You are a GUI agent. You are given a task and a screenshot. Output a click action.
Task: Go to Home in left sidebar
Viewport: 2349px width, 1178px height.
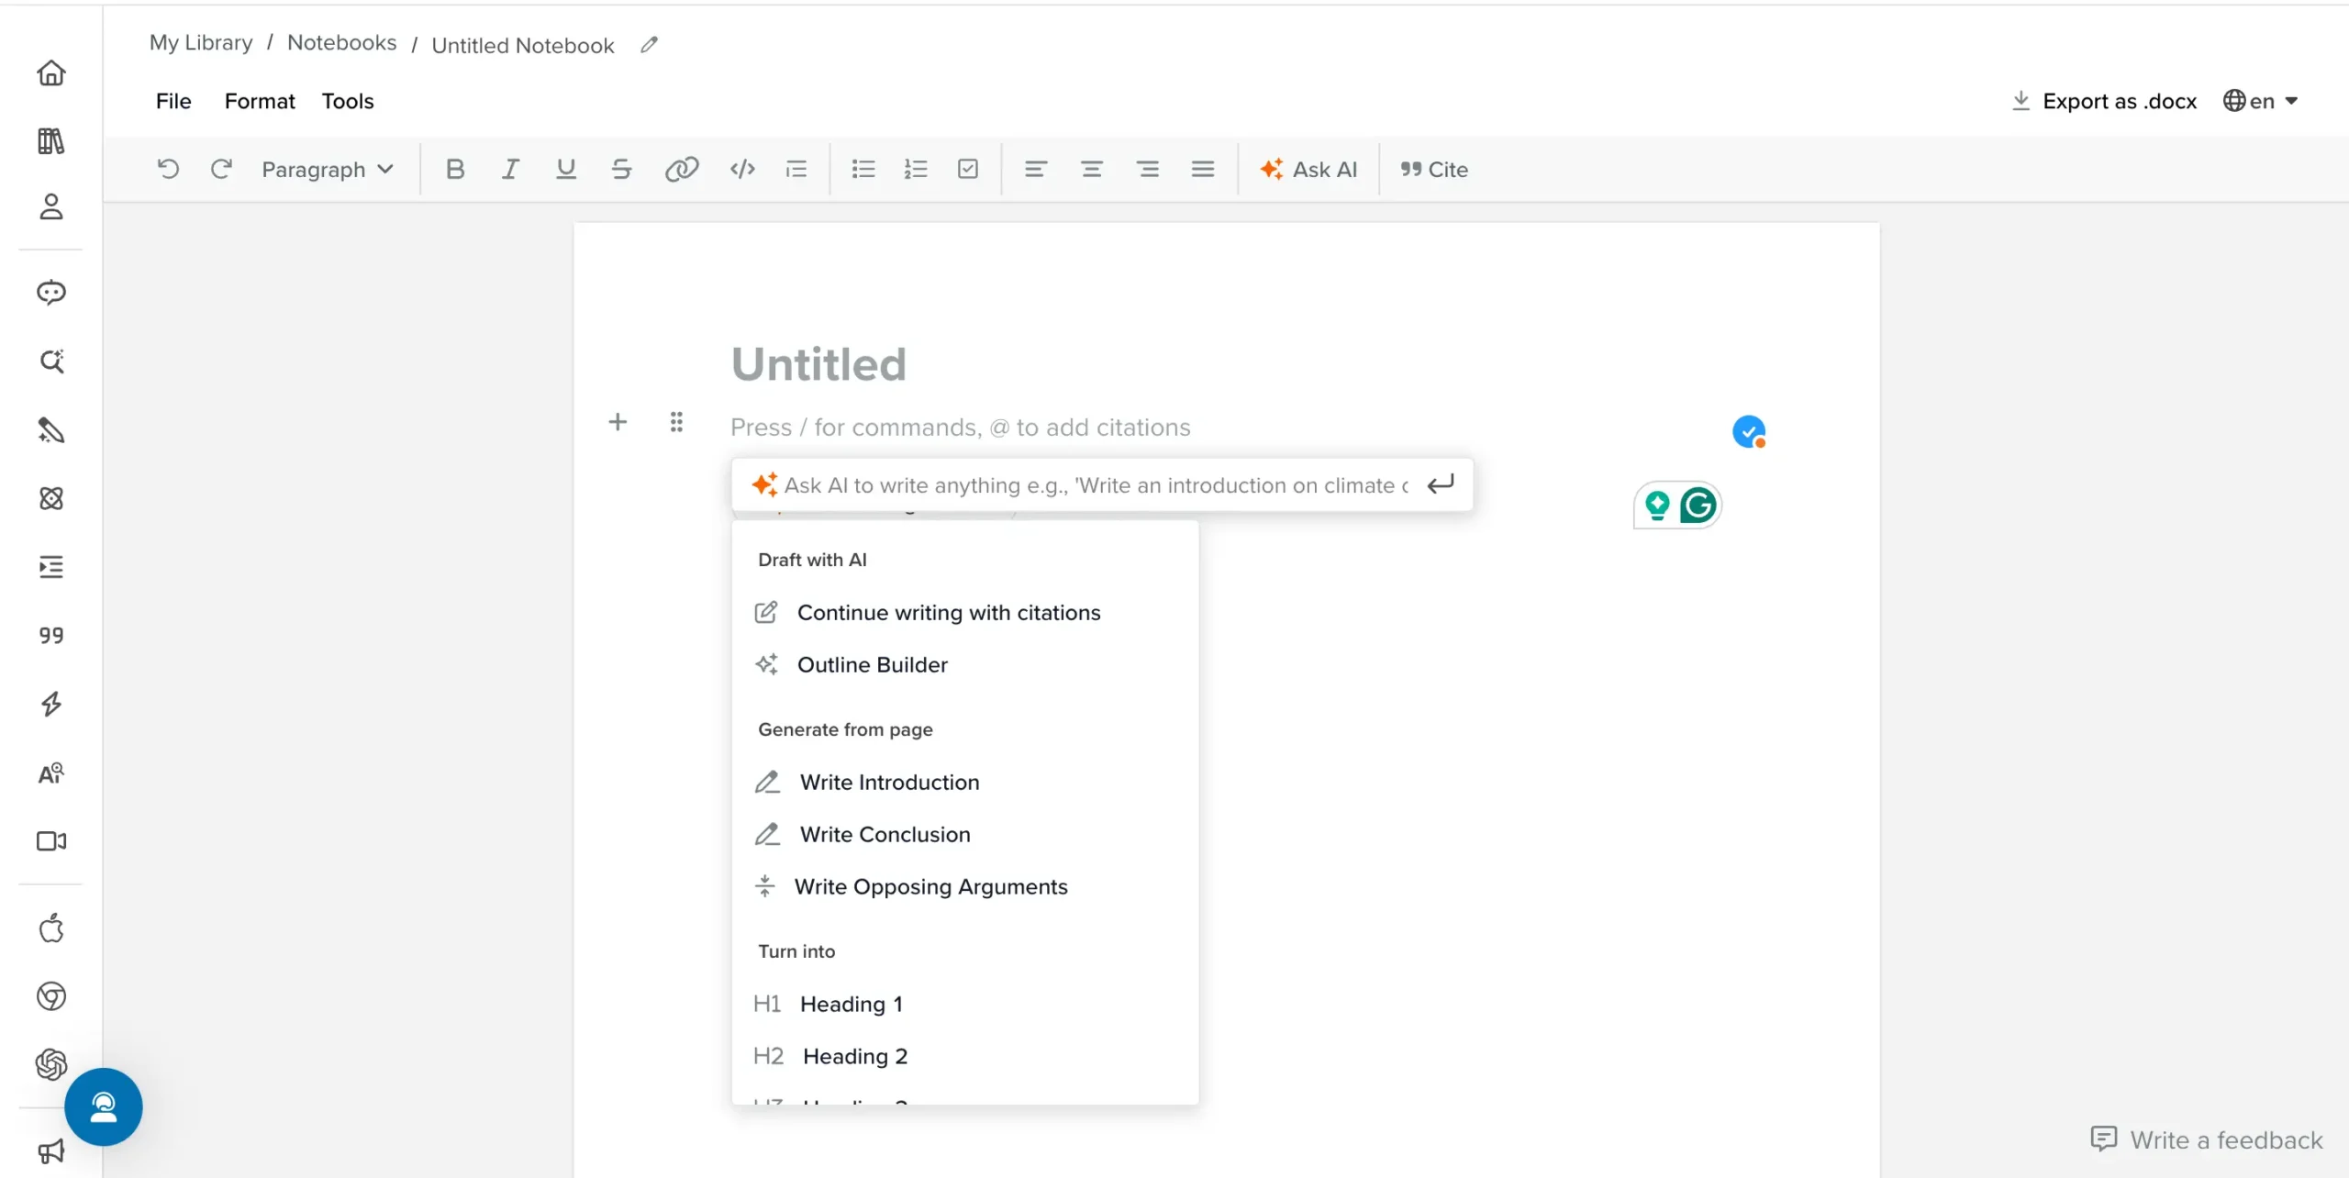click(x=51, y=72)
